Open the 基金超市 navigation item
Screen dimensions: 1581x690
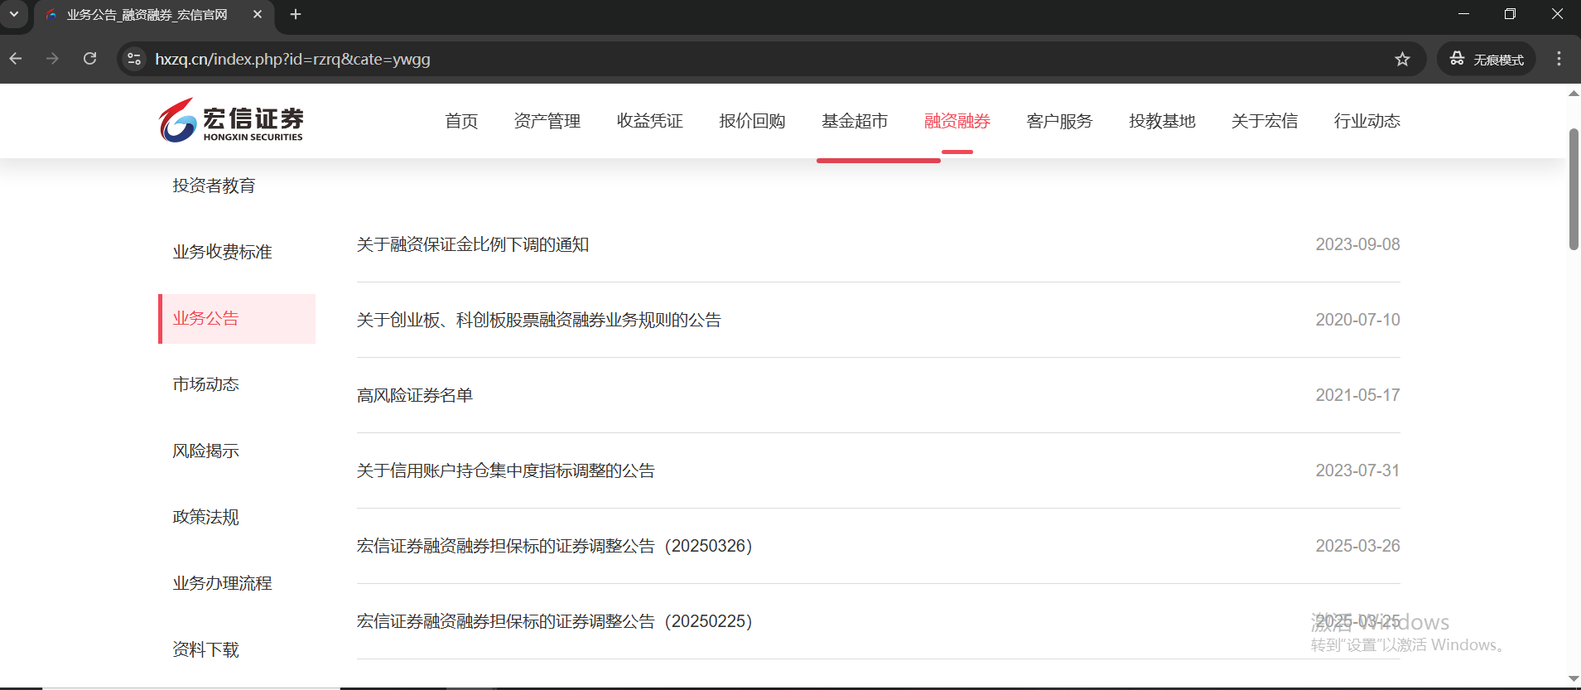tap(855, 121)
